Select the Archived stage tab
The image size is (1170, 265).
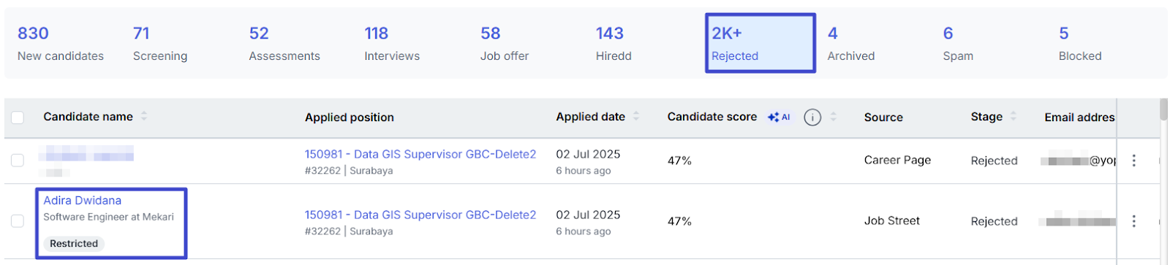click(x=851, y=44)
